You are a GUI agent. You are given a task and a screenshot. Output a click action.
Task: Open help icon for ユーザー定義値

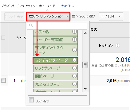click(74, 40)
